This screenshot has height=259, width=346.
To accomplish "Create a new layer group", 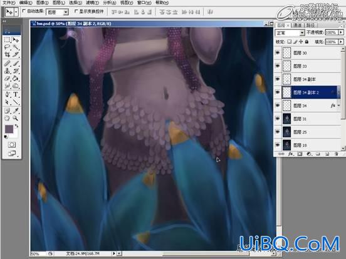I will point(318,154).
